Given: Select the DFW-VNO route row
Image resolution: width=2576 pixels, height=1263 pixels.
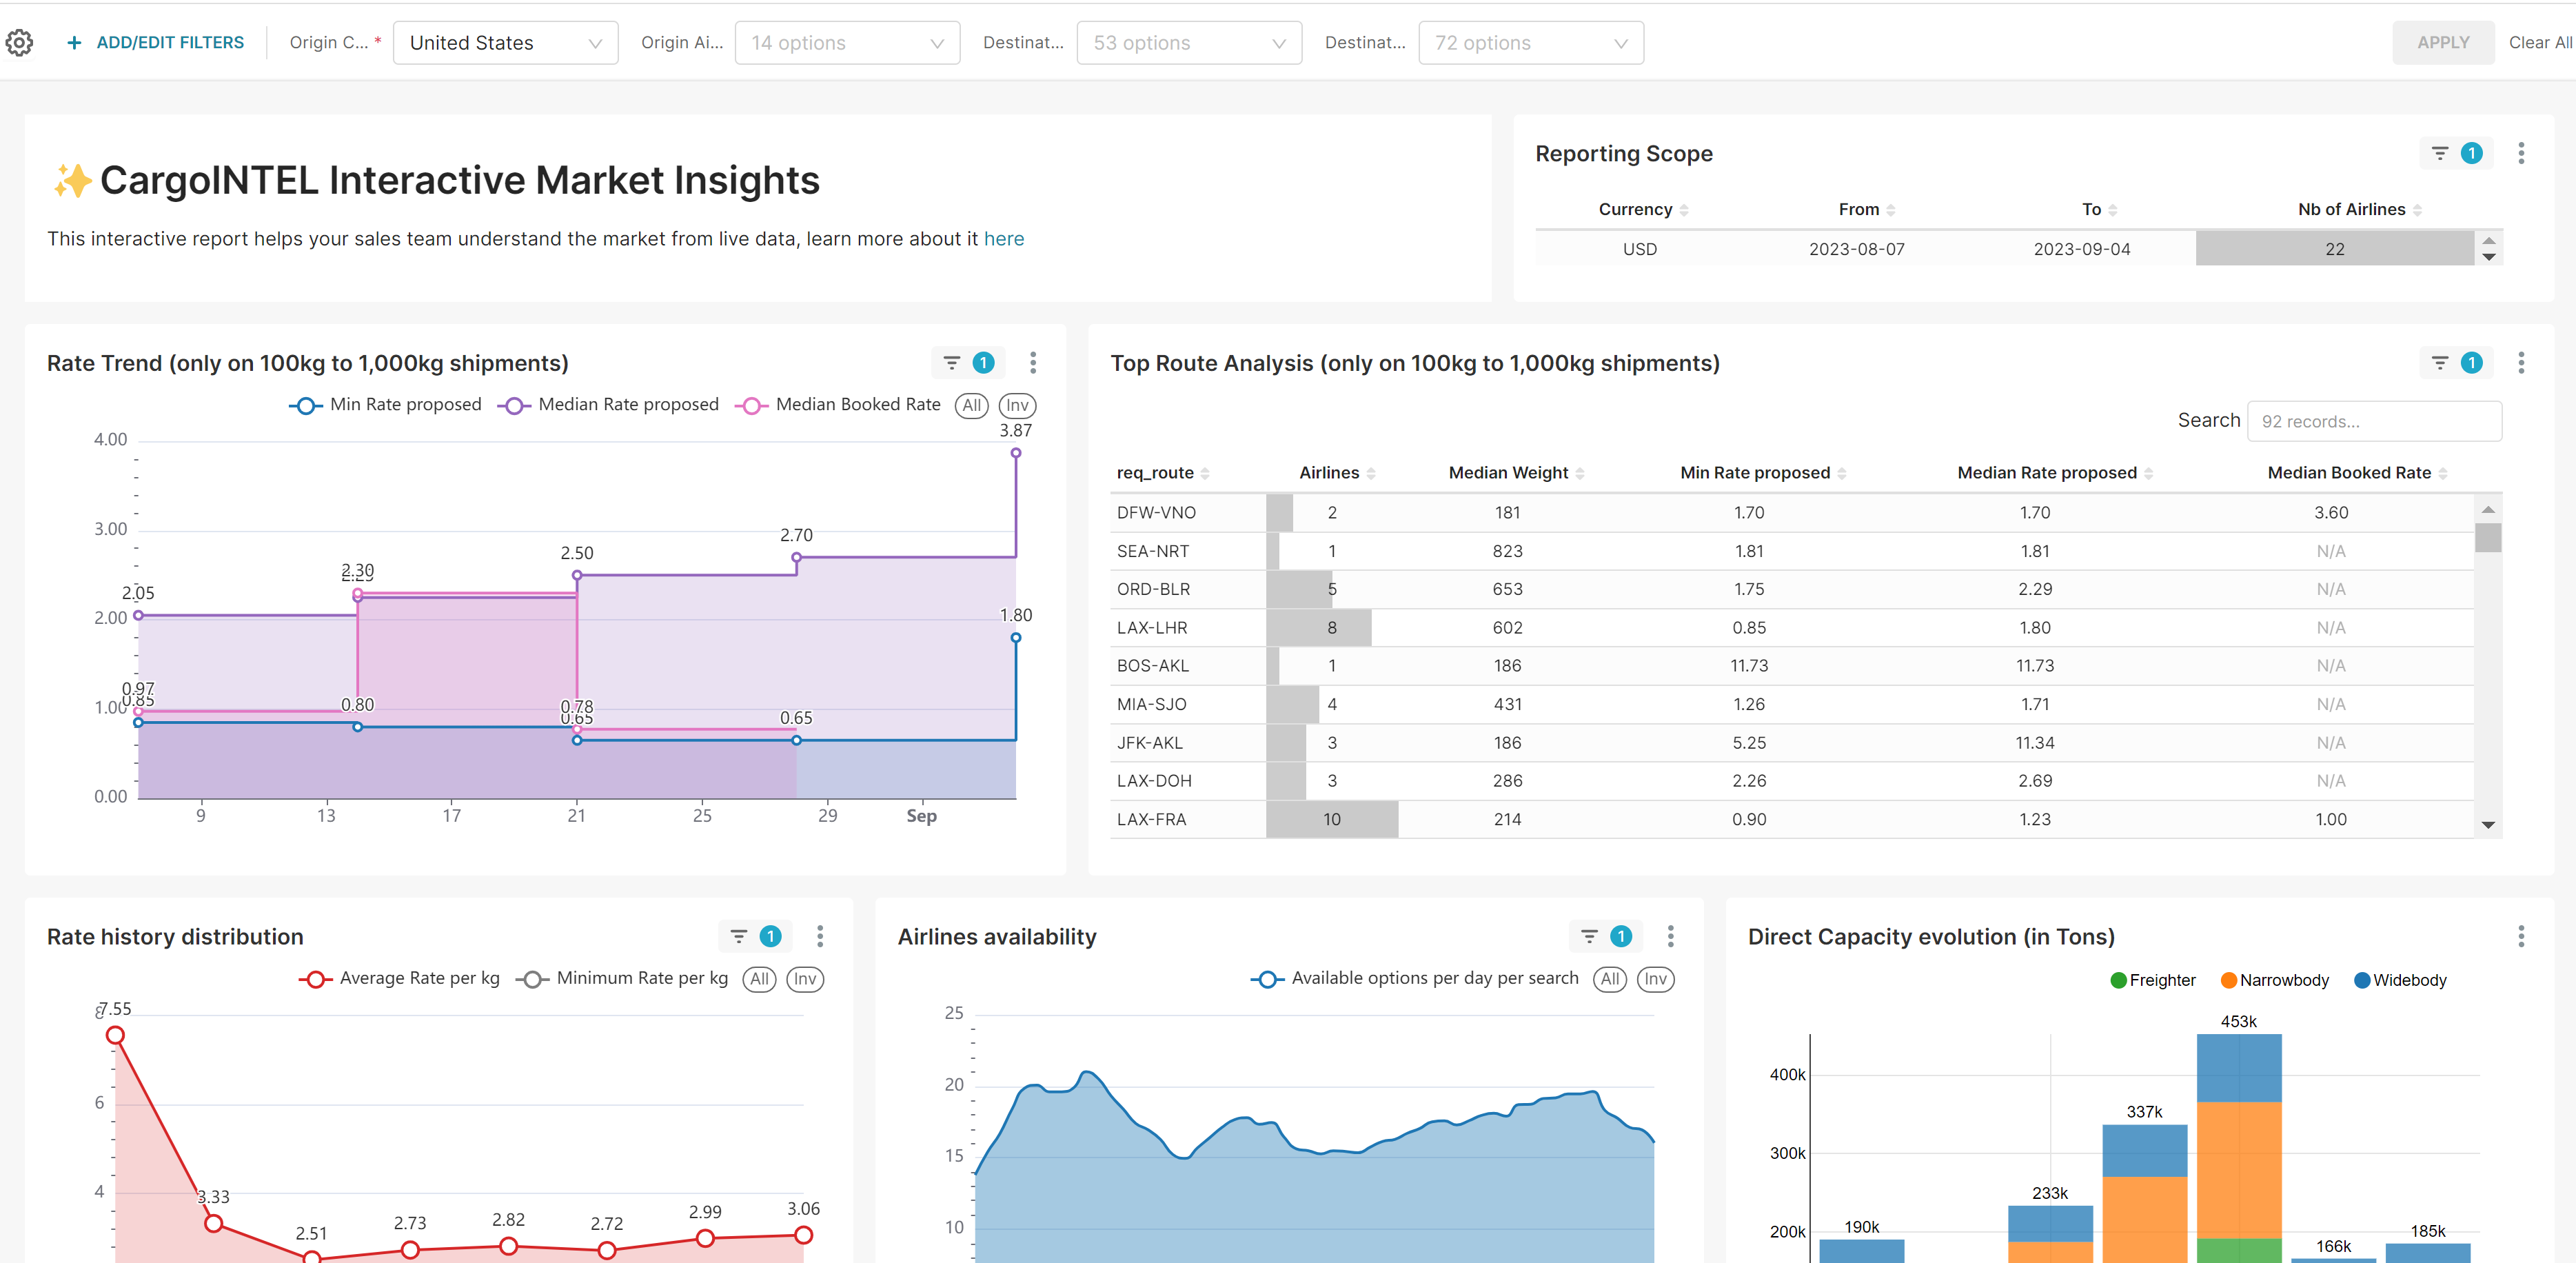Looking at the screenshot, I should pos(1791,512).
